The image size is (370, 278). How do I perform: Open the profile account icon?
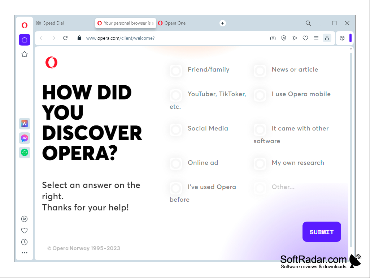pyautogui.click(x=327, y=38)
